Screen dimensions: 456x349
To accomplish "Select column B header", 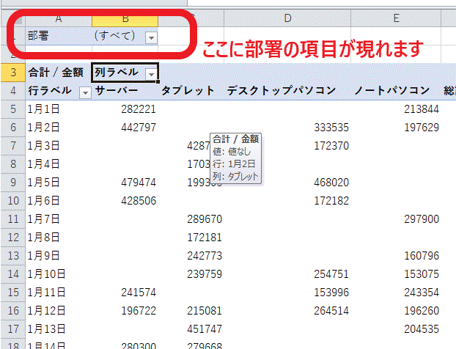I will (125, 18).
